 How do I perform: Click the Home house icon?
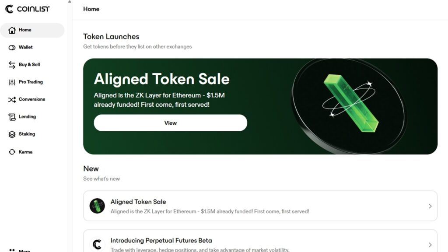pyautogui.click(x=12, y=30)
